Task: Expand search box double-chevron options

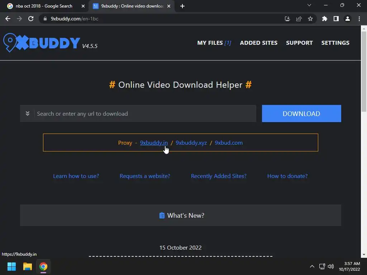Action: point(27,114)
